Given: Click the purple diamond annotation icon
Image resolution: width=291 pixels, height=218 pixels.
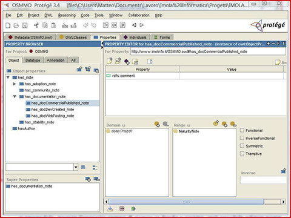Looking at the screenshot, I should (127, 62).
